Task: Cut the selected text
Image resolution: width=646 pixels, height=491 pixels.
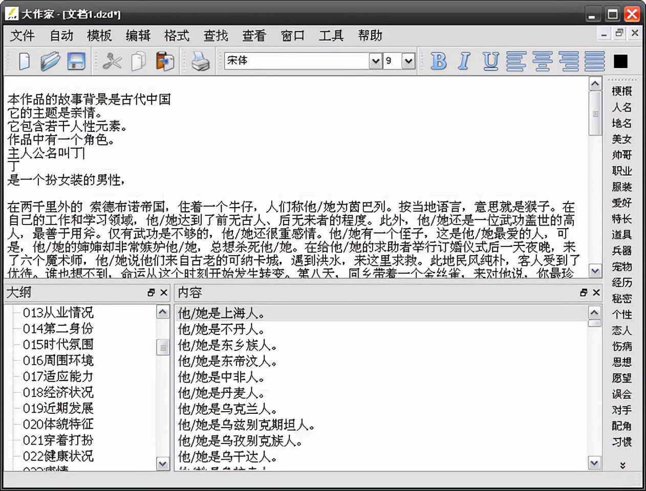Action: tap(112, 61)
